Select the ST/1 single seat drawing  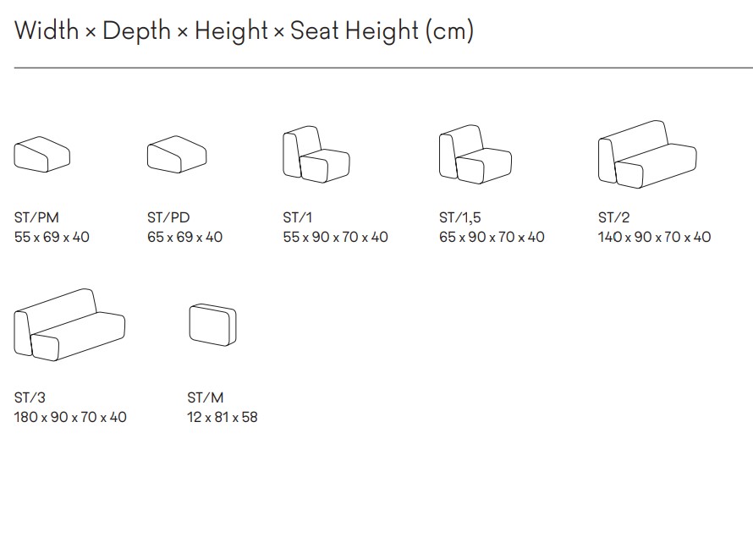316,154
